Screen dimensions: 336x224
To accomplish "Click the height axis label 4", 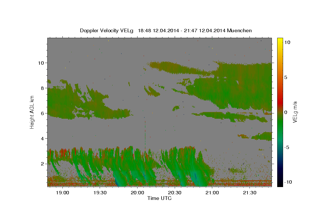I will pos(43,138).
